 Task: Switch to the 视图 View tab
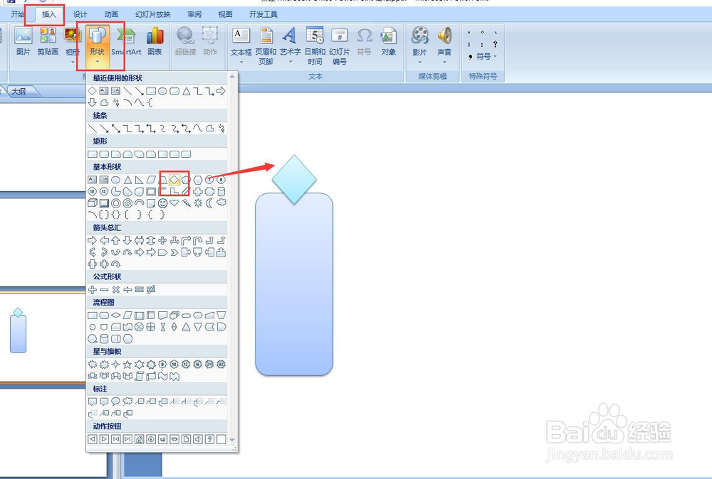(x=225, y=14)
